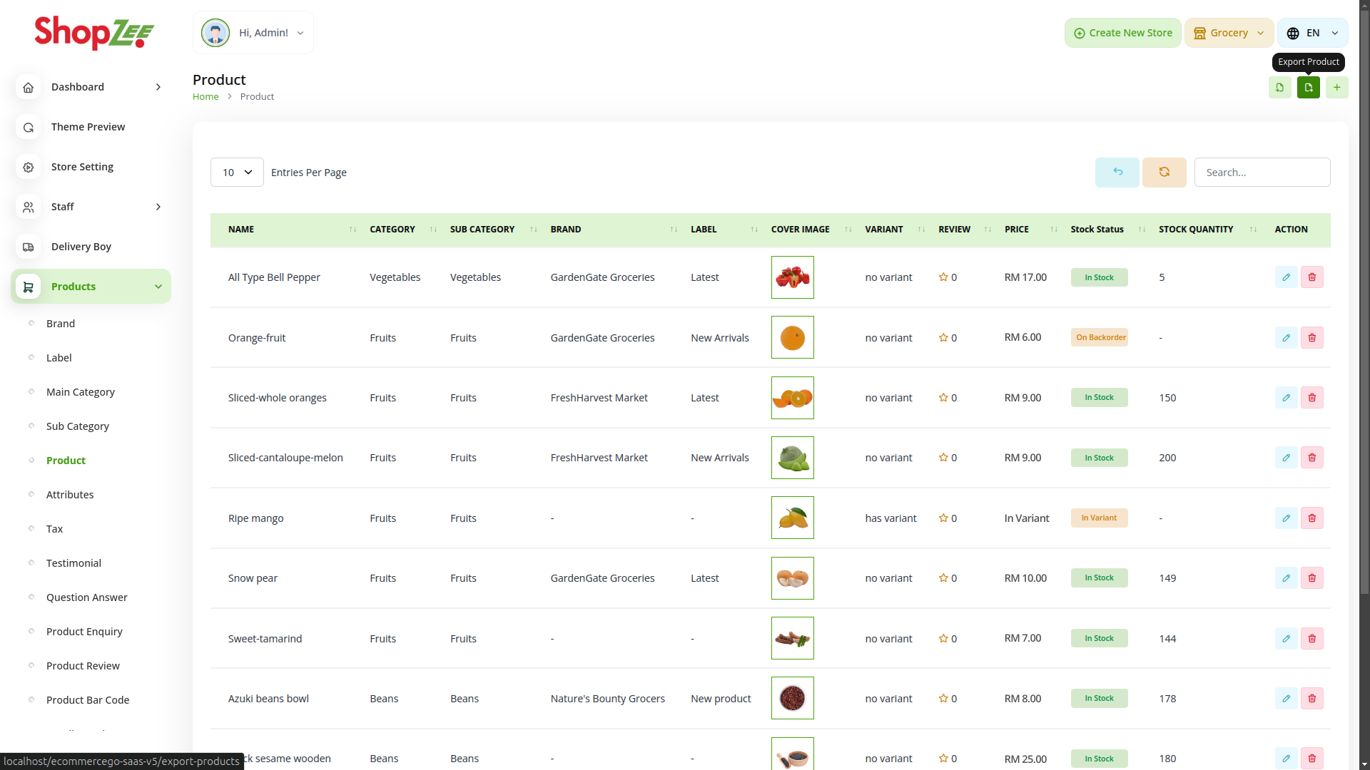Open Sub Category in the sidebar
The width and height of the screenshot is (1370, 770).
(78, 426)
